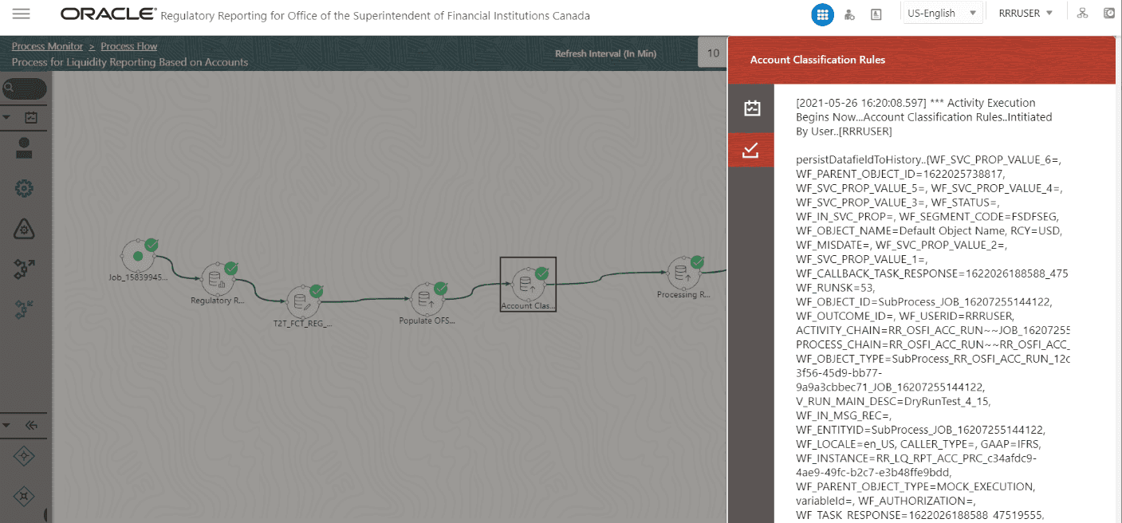Click the search box in the left palette
This screenshot has width=1122, height=523.
(24, 88)
